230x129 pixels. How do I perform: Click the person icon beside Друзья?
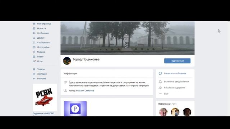coord(34,38)
